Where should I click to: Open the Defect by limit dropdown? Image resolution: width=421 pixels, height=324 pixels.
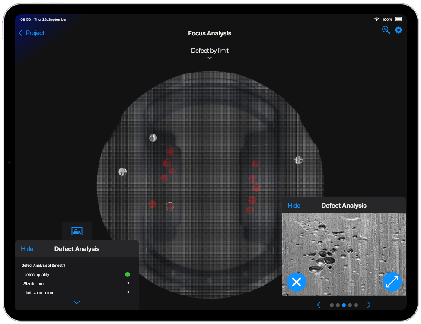pyautogui.click(x=210, y=54)
